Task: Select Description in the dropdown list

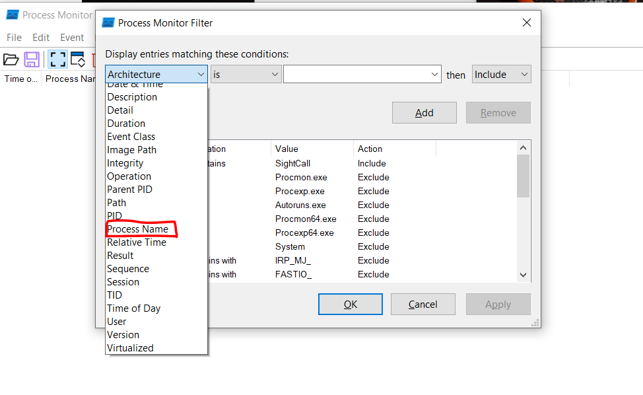Action: click(156, 97)
